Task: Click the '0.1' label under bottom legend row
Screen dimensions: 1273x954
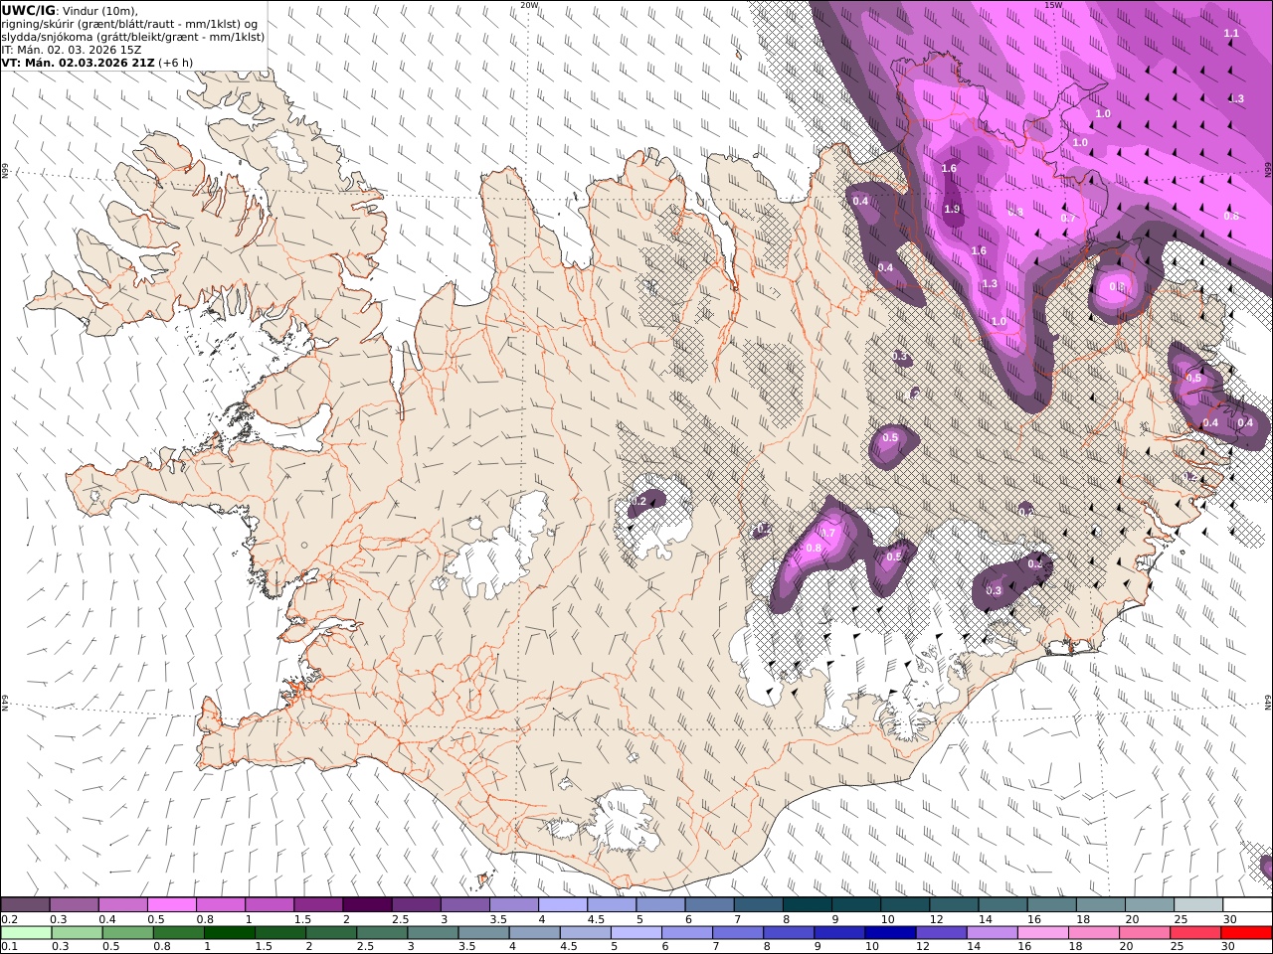Action: pos(9,946)
